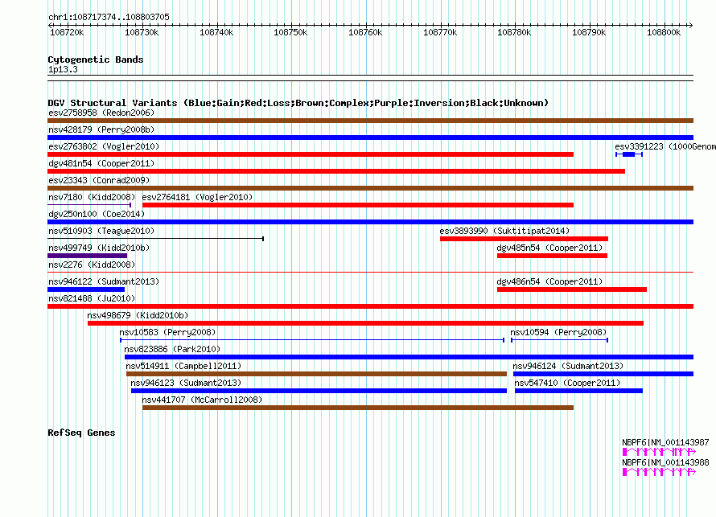The height and width of the screenshot is (517, 716).
Task: Open the NBPF6|NM_001143988 gene glyph
Action: (x=659, y=472)
